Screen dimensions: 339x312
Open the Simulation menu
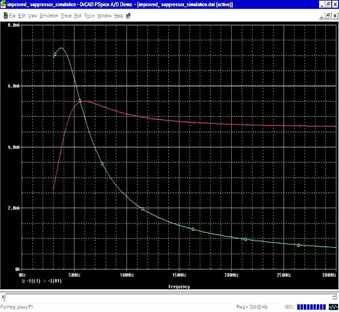[x=49, y=16]
